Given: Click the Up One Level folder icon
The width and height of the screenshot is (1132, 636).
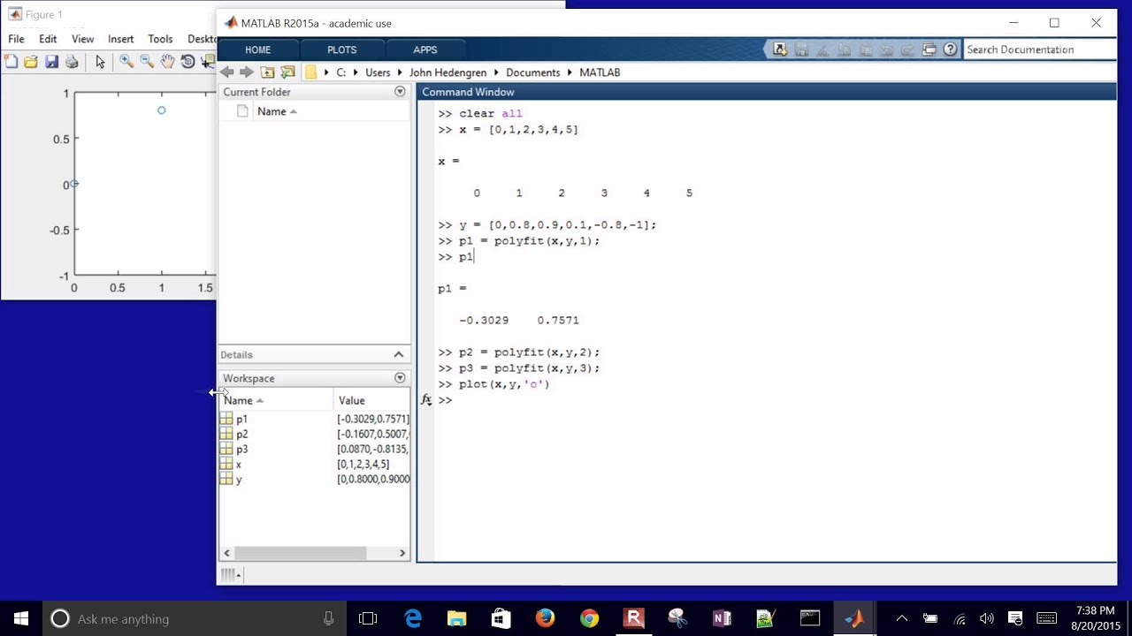Looking at the screenshot, I should click(267, 72).
